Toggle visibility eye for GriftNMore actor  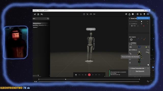click(x=142, y=24)
